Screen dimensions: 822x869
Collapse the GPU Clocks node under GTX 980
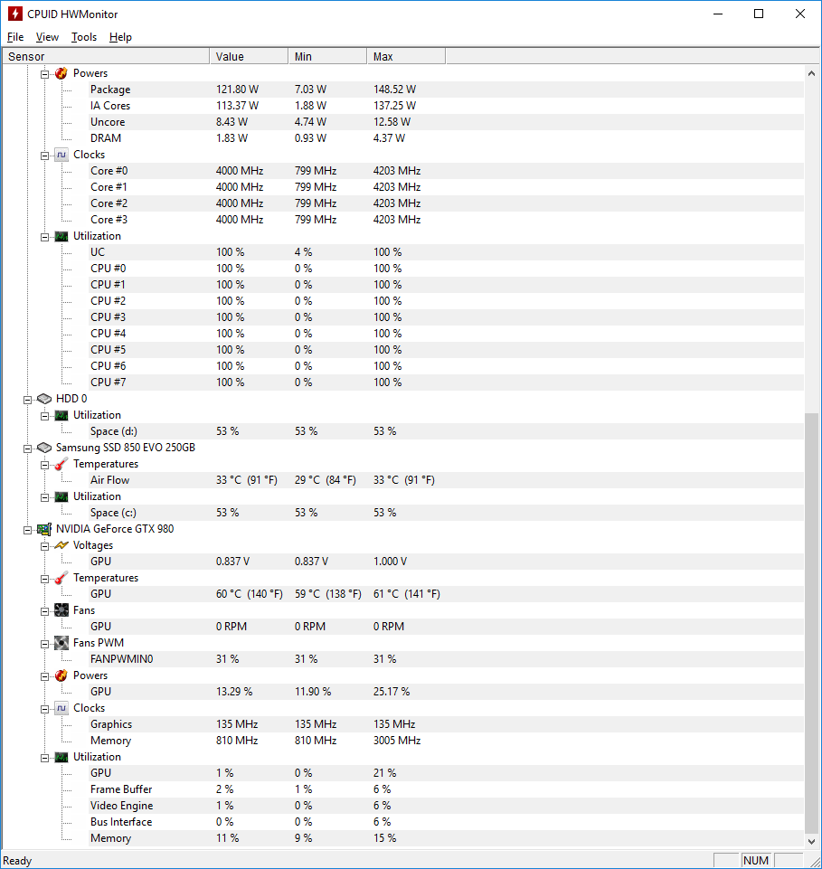point(44,709)
